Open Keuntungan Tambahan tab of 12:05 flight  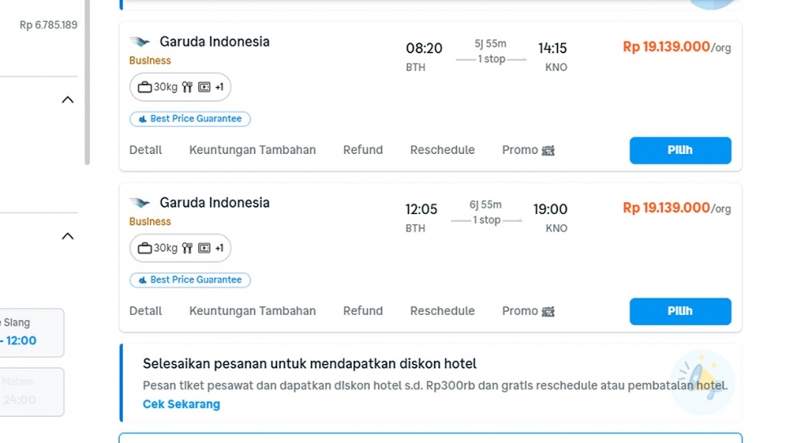click(x=252, y=311)
